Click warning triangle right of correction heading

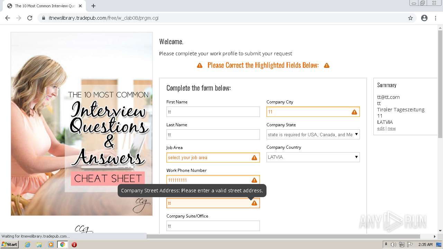pos(327,65)
